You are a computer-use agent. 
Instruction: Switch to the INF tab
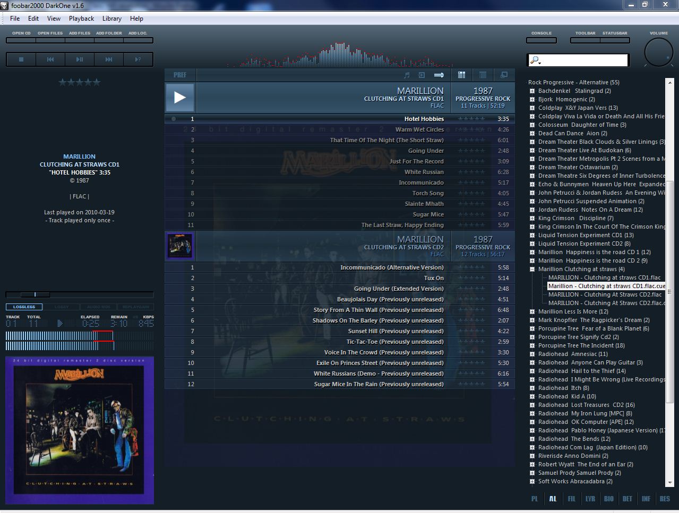click(x=646, y=499)
